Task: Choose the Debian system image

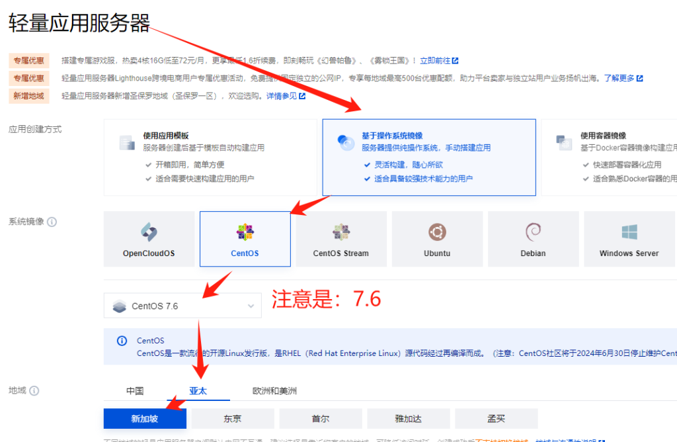Action: click(534, 239)
